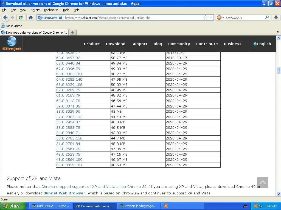
Task: Open the Bookmarks menu
Action: tap(51, 10)
